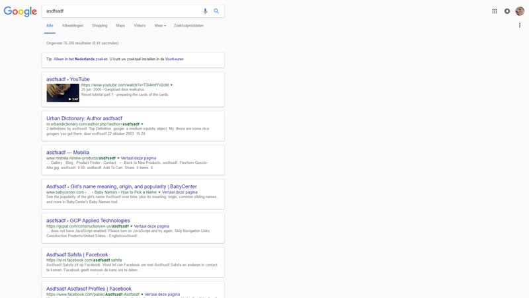Click the gcpat.com construction URL text

pos(87,226)
